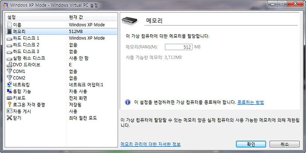The width and height of the screenshot is (306, 153).
Task: Click the value 사용 안 함
Action: pos(79,58)
